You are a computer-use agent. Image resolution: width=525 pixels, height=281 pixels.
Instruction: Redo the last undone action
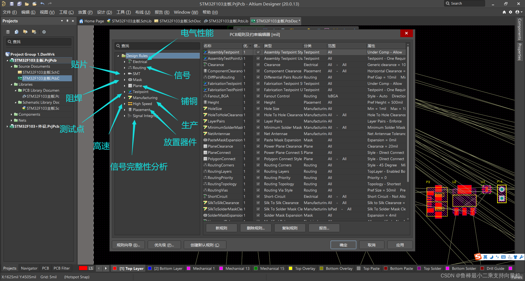50,4
